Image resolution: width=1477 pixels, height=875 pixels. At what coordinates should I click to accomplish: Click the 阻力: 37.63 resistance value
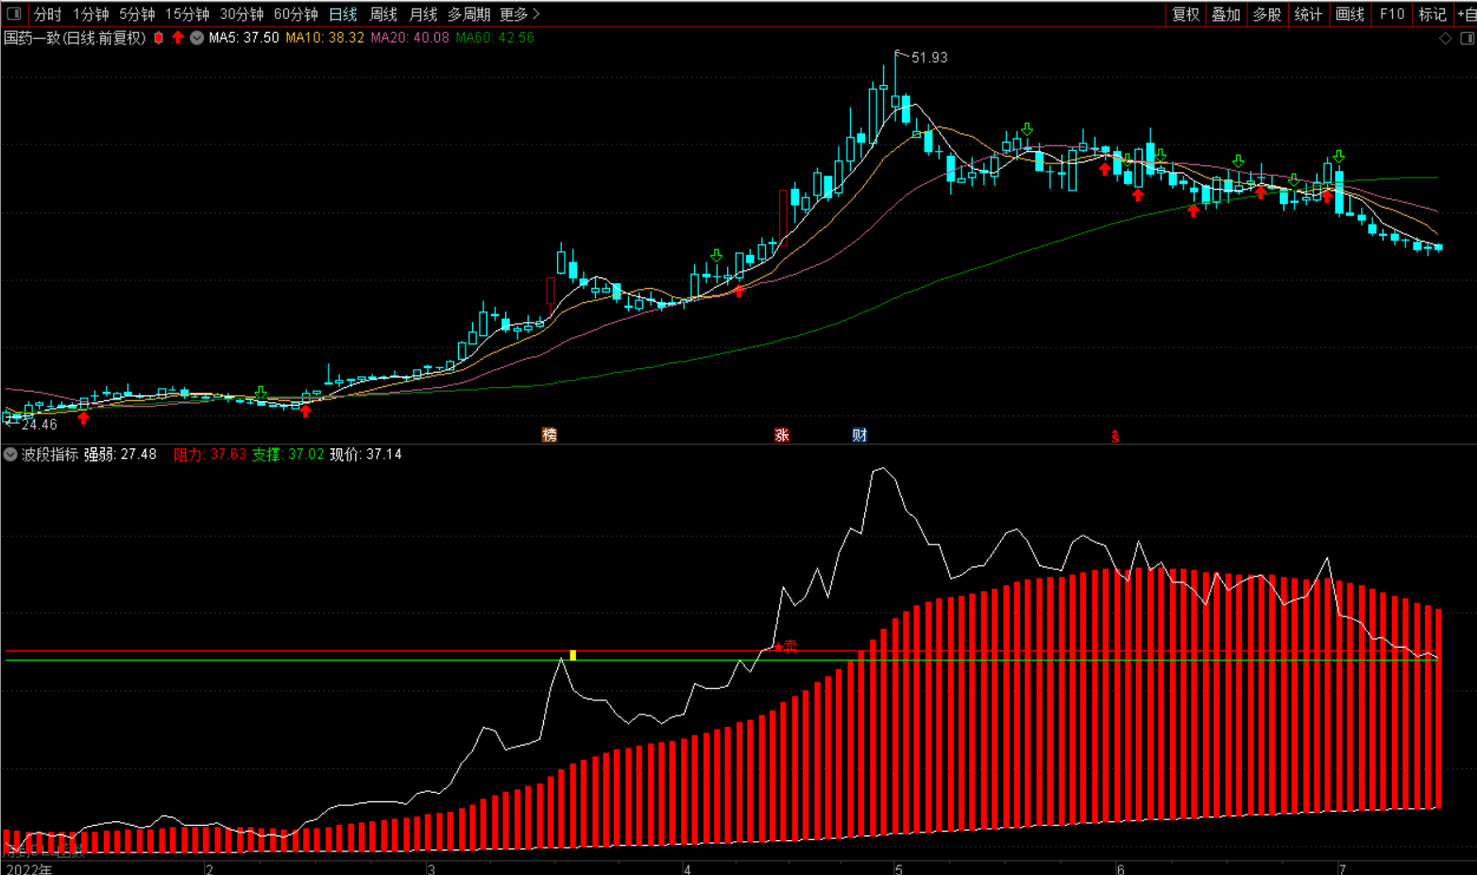tap(210, 454)
